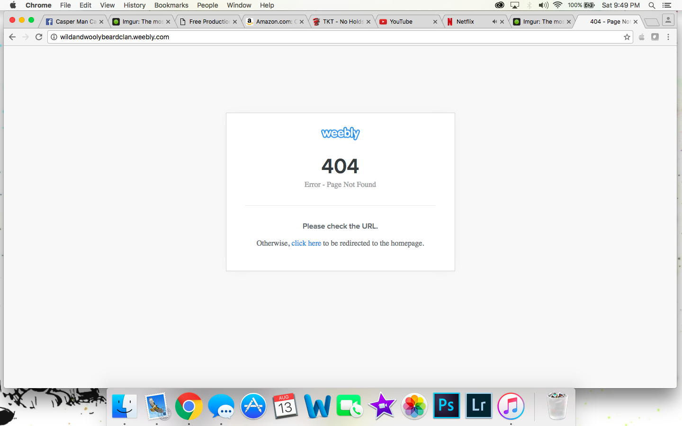Open the People menu
This screenshot has height=426, width=682.
pyautogui.click(x=207, y=5)
